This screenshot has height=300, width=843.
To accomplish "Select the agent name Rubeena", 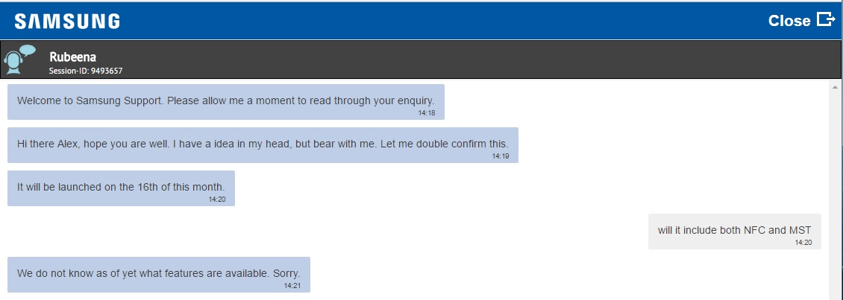I will click(x=72, y=57).
